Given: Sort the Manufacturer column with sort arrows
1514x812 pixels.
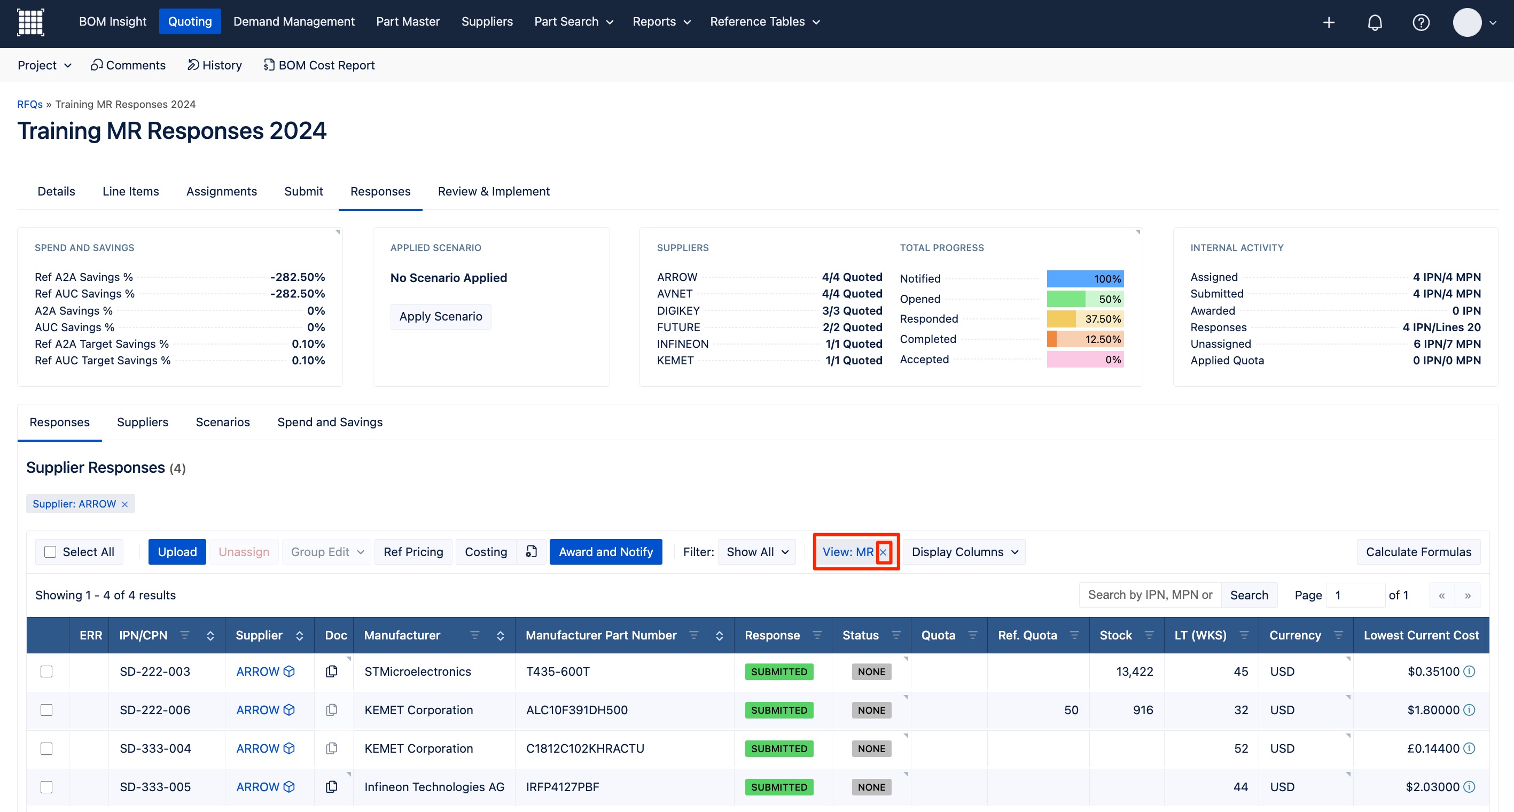Looking at the screenshot, I should [x=500, y=635].
